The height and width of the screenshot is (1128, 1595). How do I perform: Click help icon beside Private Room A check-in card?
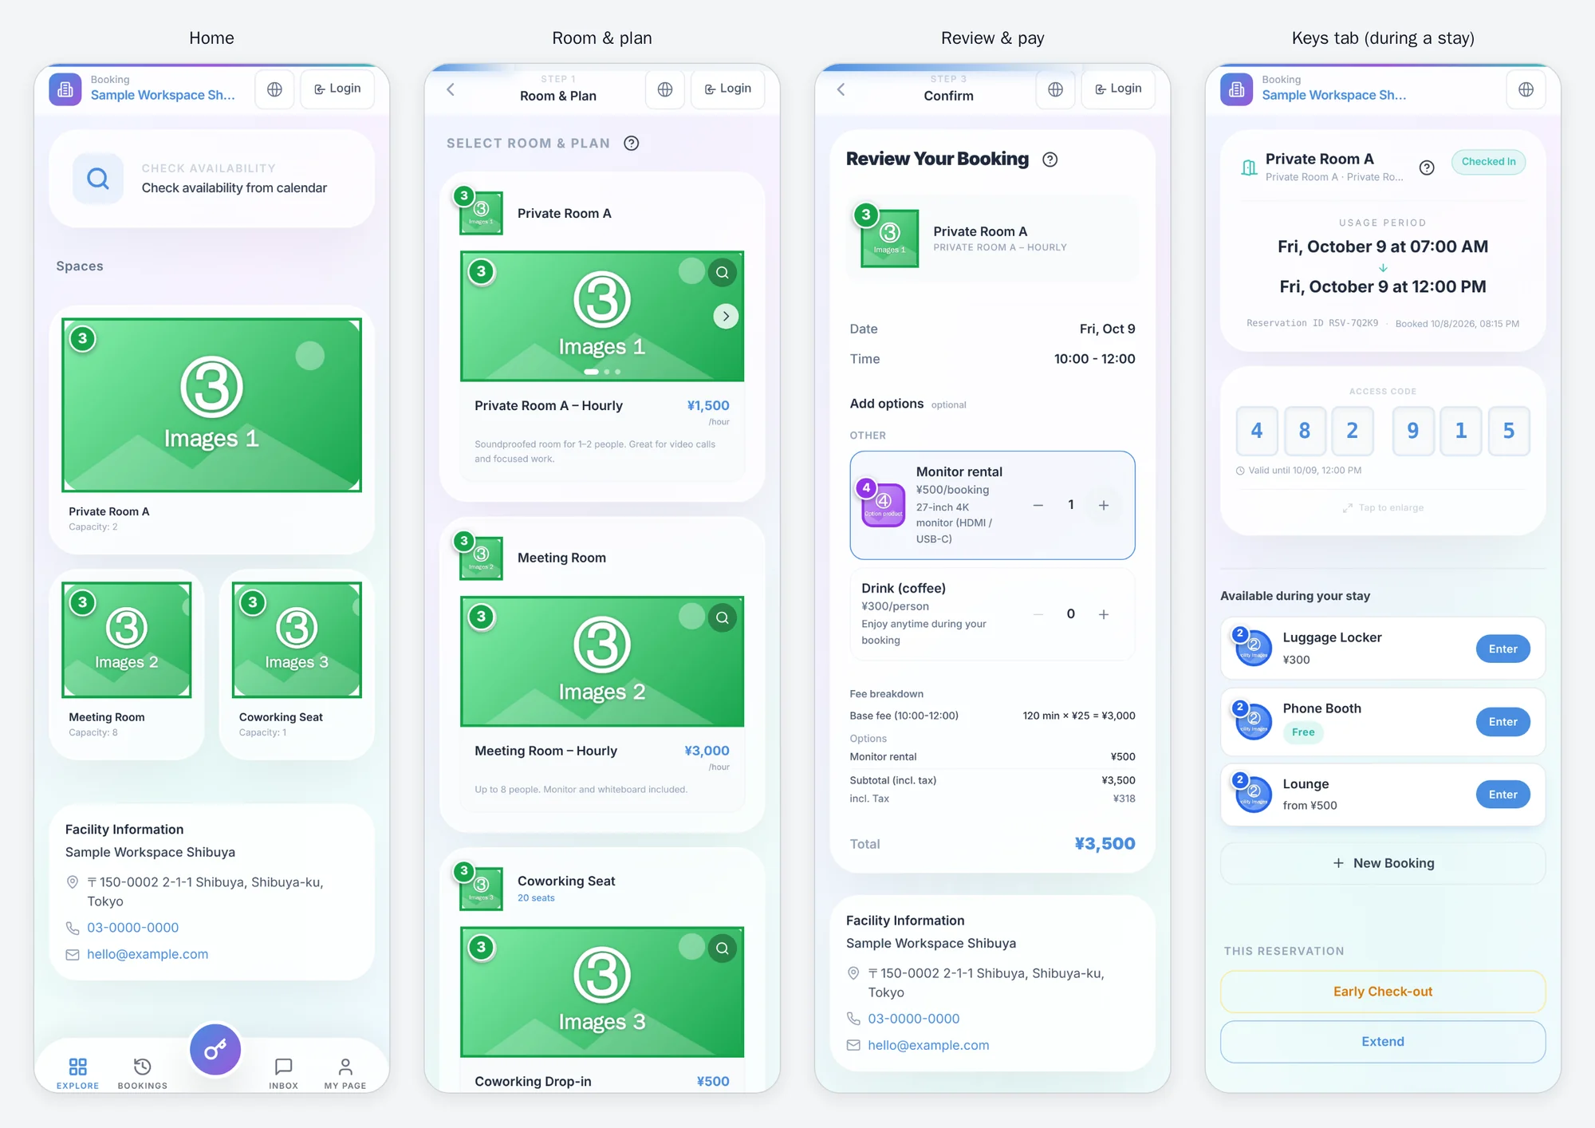tap(1427, 168)
